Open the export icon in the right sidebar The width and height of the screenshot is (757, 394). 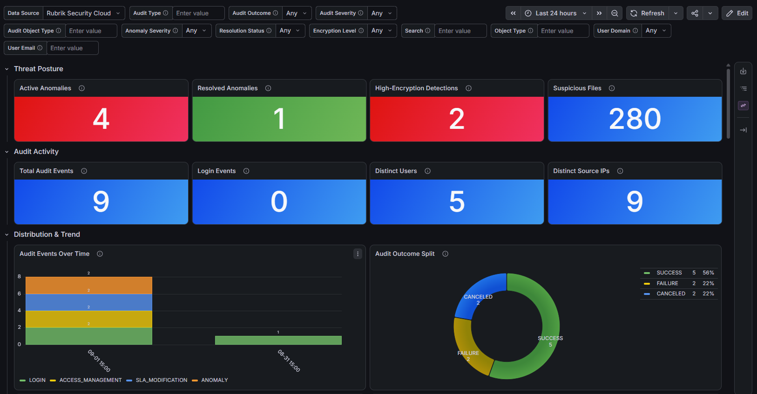point(743,71)
